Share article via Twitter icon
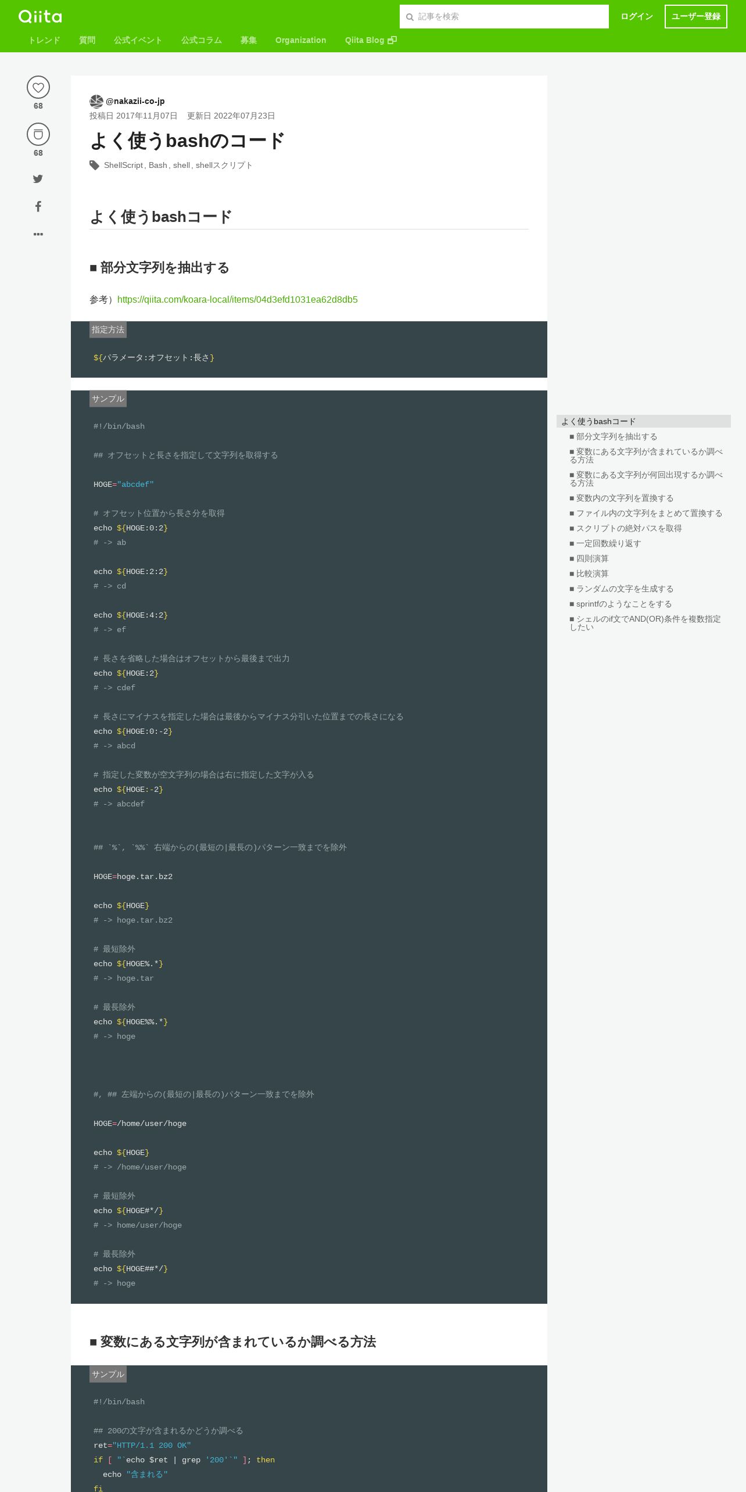The width and height of the screenshot is (746, 1492). point(38,179)
